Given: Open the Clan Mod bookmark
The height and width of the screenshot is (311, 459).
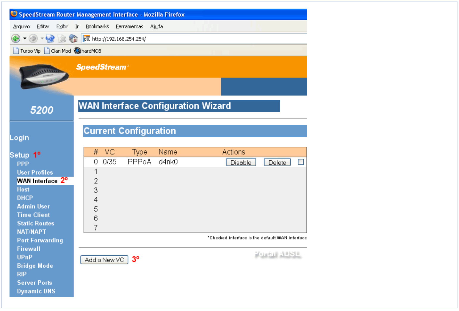Looking at the screenshot, I should tap(57, 51).
